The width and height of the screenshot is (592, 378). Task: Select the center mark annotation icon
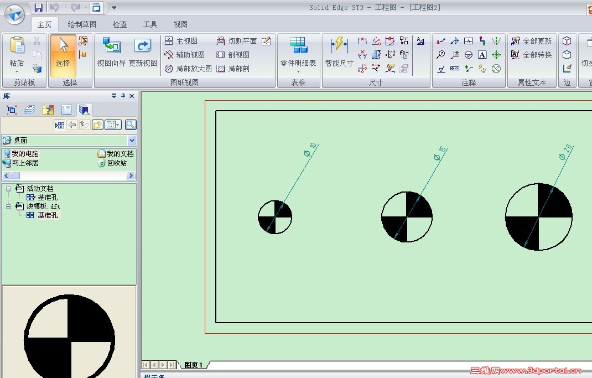[496, 55]
